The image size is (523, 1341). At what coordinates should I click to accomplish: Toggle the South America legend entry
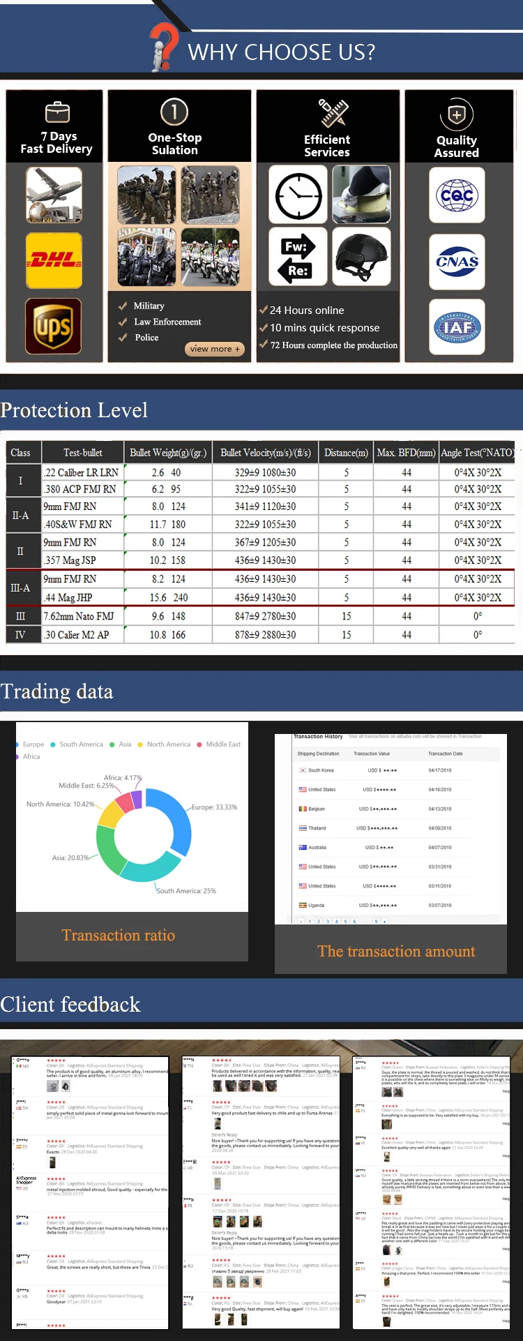77,744
